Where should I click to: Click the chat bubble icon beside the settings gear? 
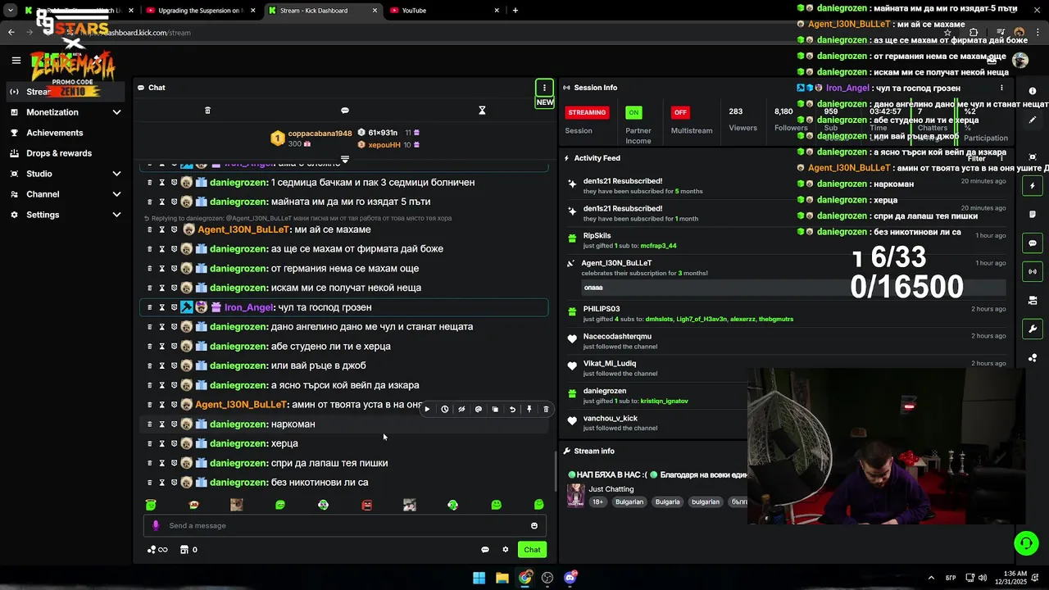click(485, 550)
